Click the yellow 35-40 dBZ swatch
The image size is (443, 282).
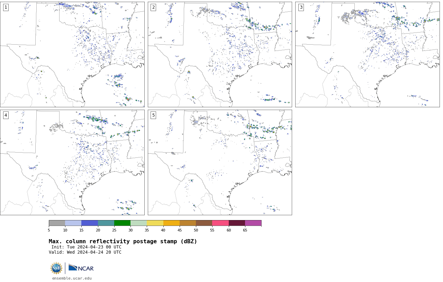click(155, 223)
